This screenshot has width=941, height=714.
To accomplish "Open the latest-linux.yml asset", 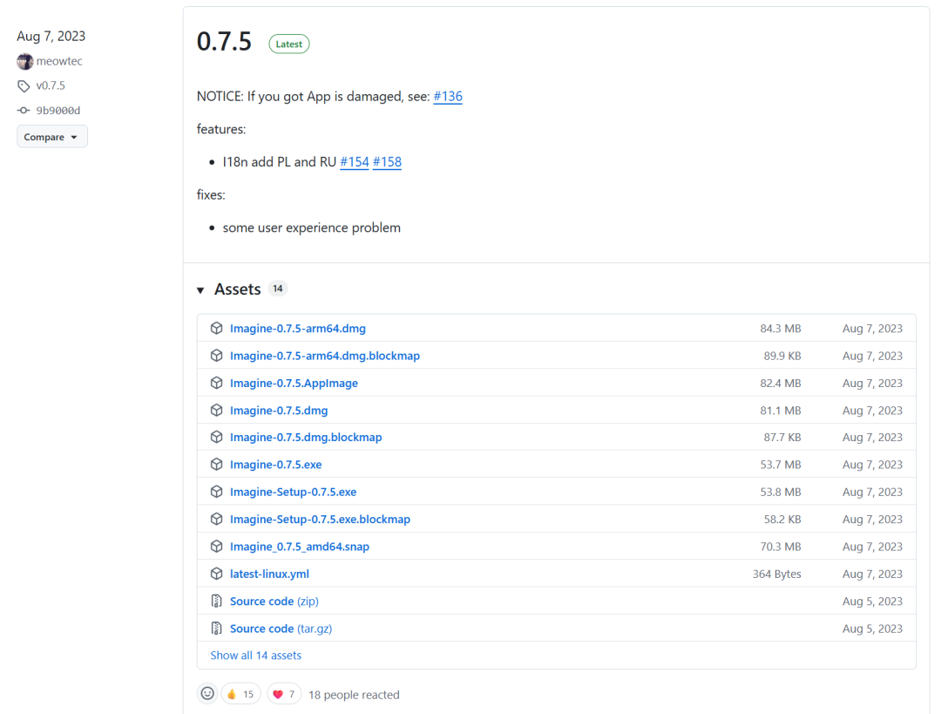I will (269, 574).
